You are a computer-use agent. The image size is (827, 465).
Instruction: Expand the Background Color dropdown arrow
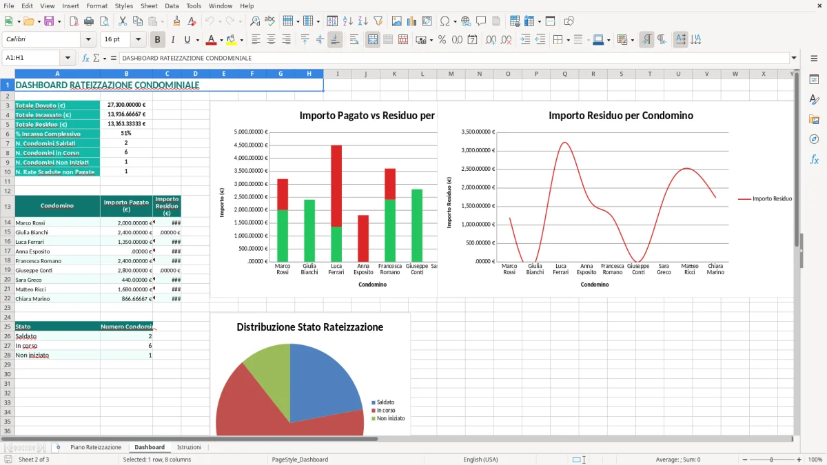pyautogui.click(x=241, y=40)
